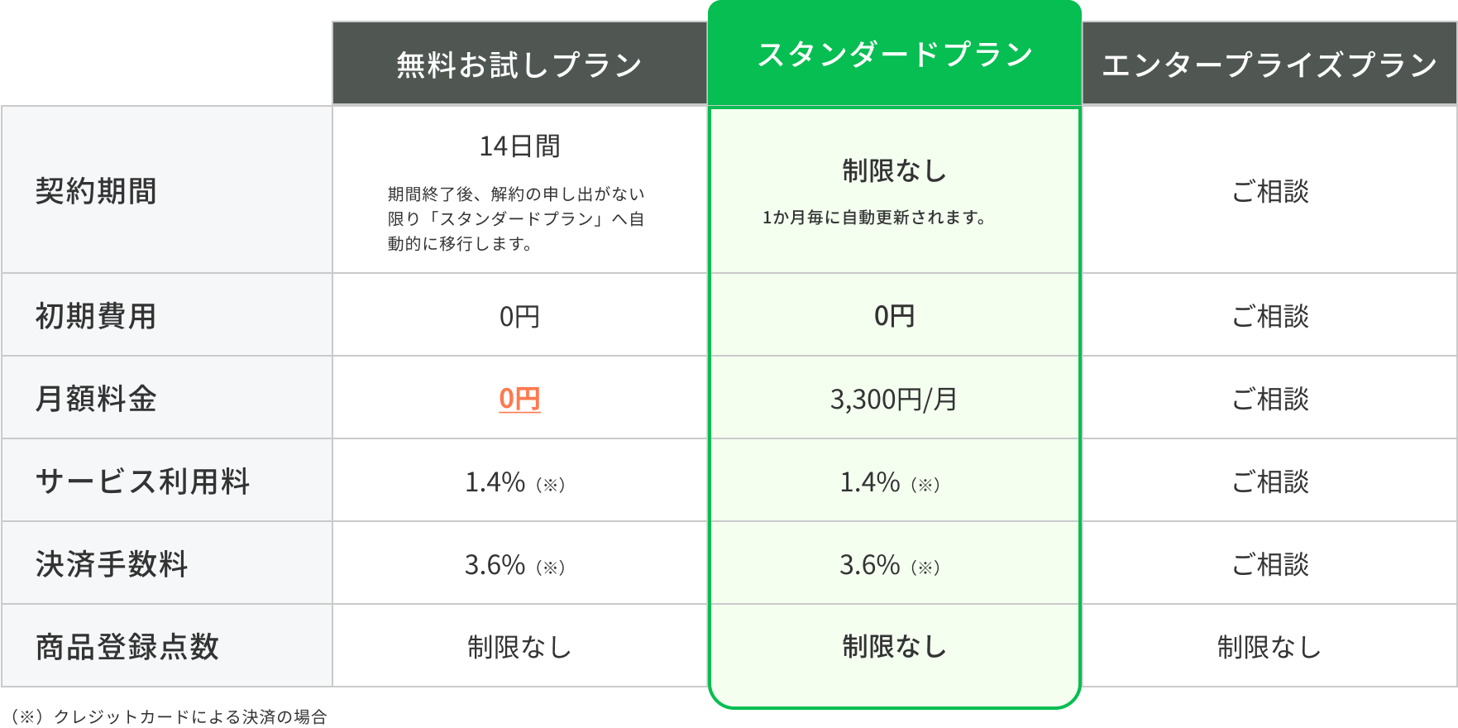Click the 決済手数料 row label
The height and width of the screenshot is (728, 1458).
(x=112, y=564)
